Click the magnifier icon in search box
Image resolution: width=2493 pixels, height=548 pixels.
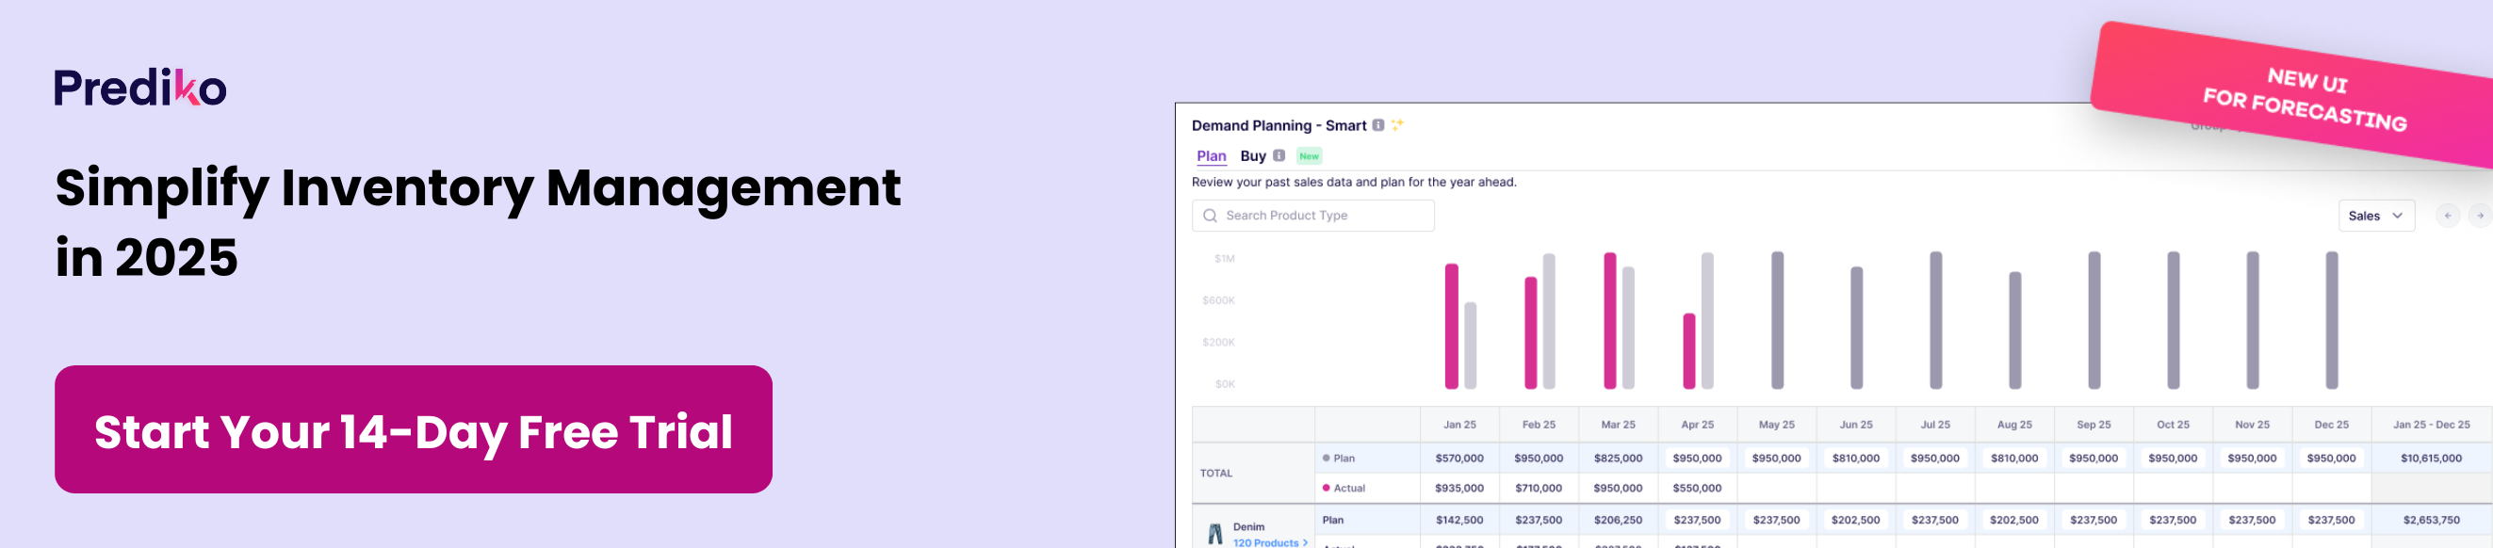[1209, 216]
